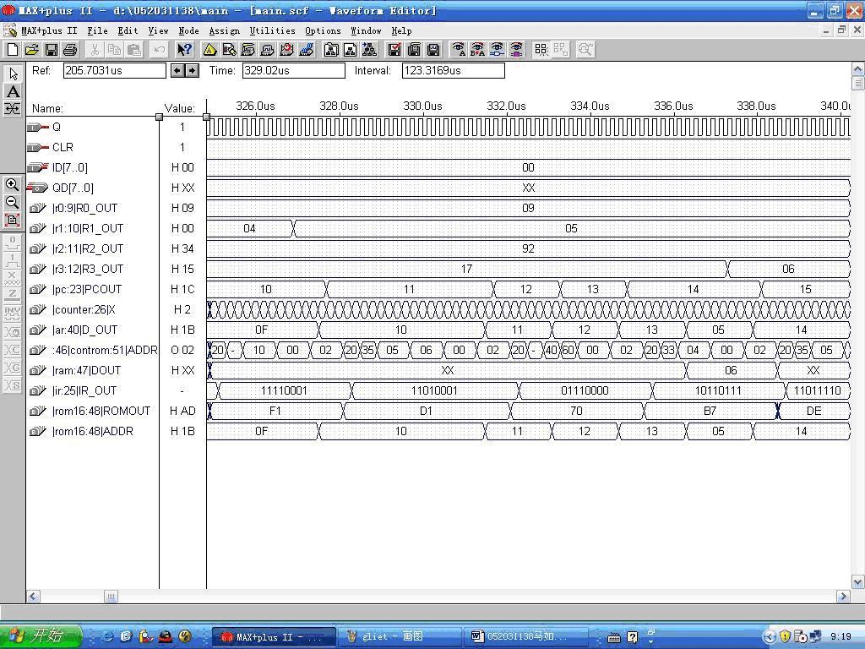
Task: Click the Interval field showing 123.3169us
Action: click(453, 71)
